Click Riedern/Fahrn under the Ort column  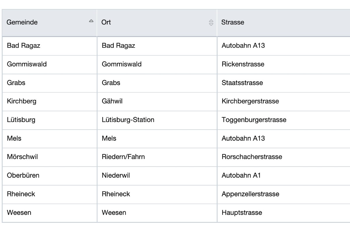click(123, 157)
